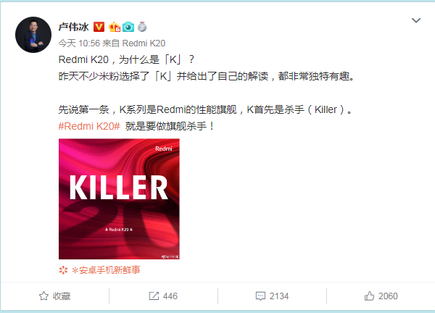Open the 今天 10:56 timestamp link
This screenshot has width=435, height=313.
[79, 43]
